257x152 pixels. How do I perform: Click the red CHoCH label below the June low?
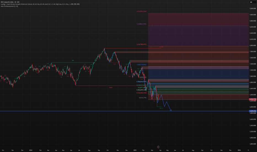tap(111, 88)
